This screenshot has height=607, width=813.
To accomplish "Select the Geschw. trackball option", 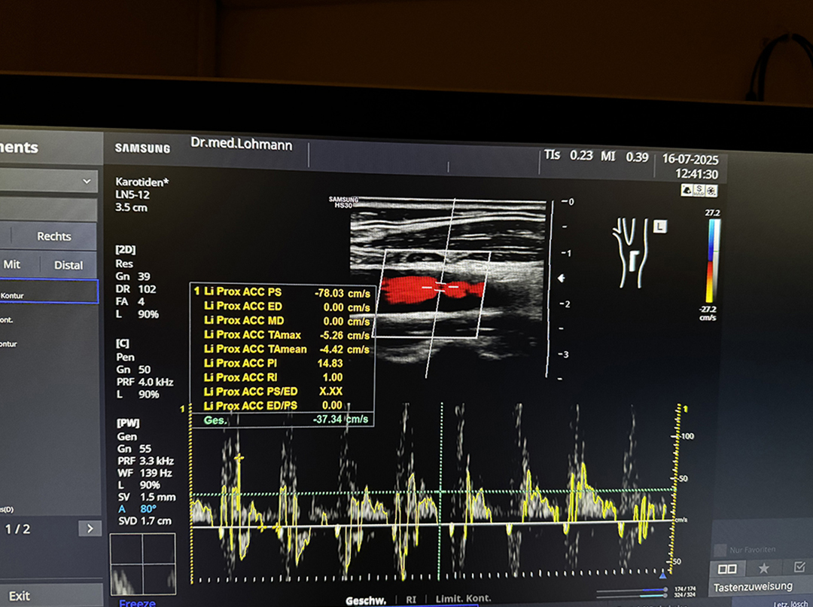I will [366, 600].
